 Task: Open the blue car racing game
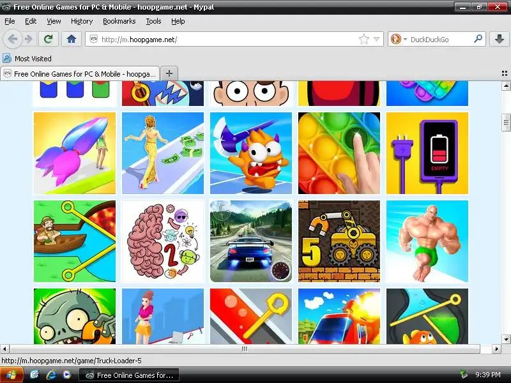click(x=251, y=241)
